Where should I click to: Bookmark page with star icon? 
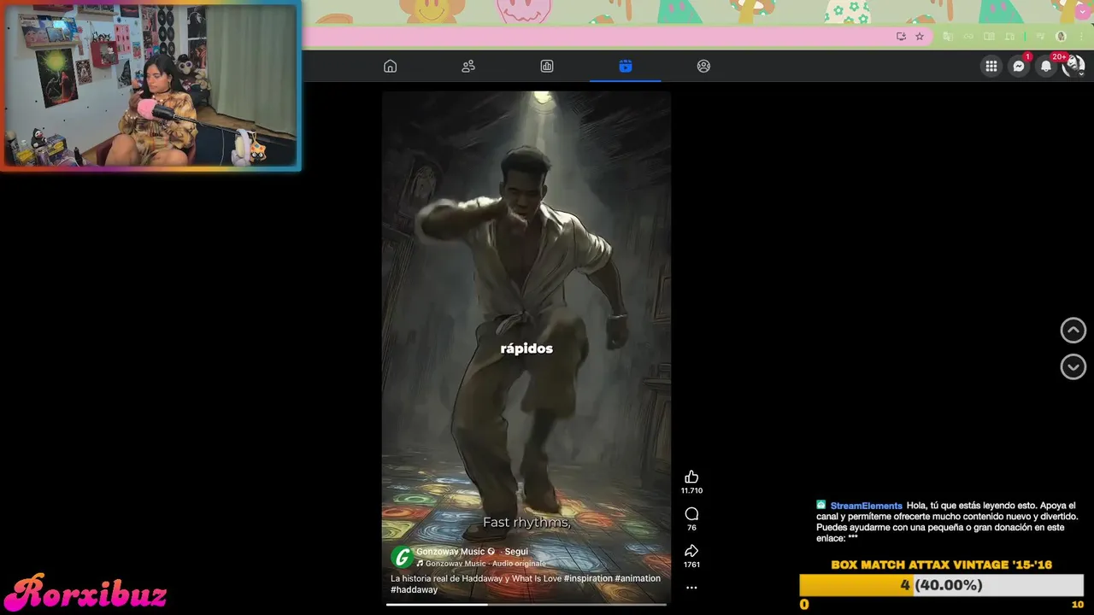coord(920,36)
